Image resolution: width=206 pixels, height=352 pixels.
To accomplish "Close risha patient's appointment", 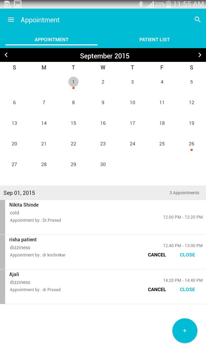I will pyautogui.click(x=187, y=255).
